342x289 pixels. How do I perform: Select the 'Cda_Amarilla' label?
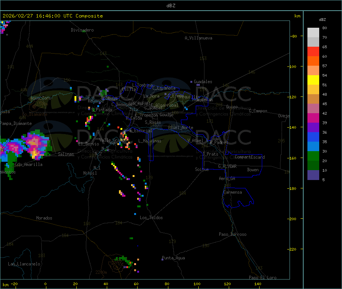[28, 164]
